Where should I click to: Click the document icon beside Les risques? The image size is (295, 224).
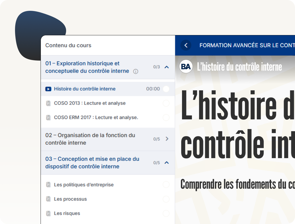[48, 213]
